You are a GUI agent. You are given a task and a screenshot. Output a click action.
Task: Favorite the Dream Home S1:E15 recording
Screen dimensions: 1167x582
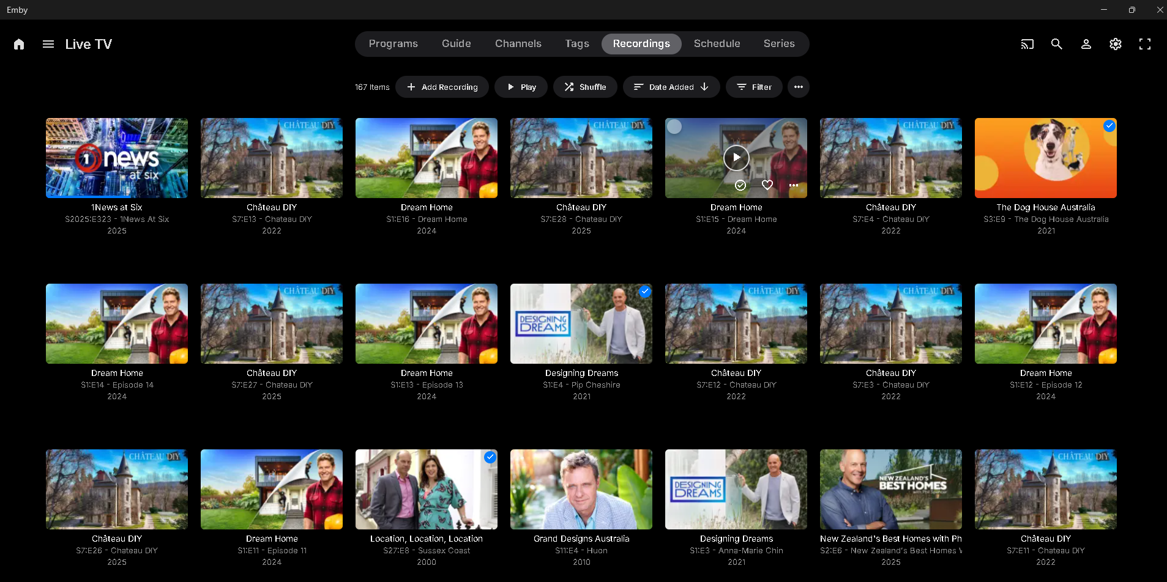click(767, 185)
